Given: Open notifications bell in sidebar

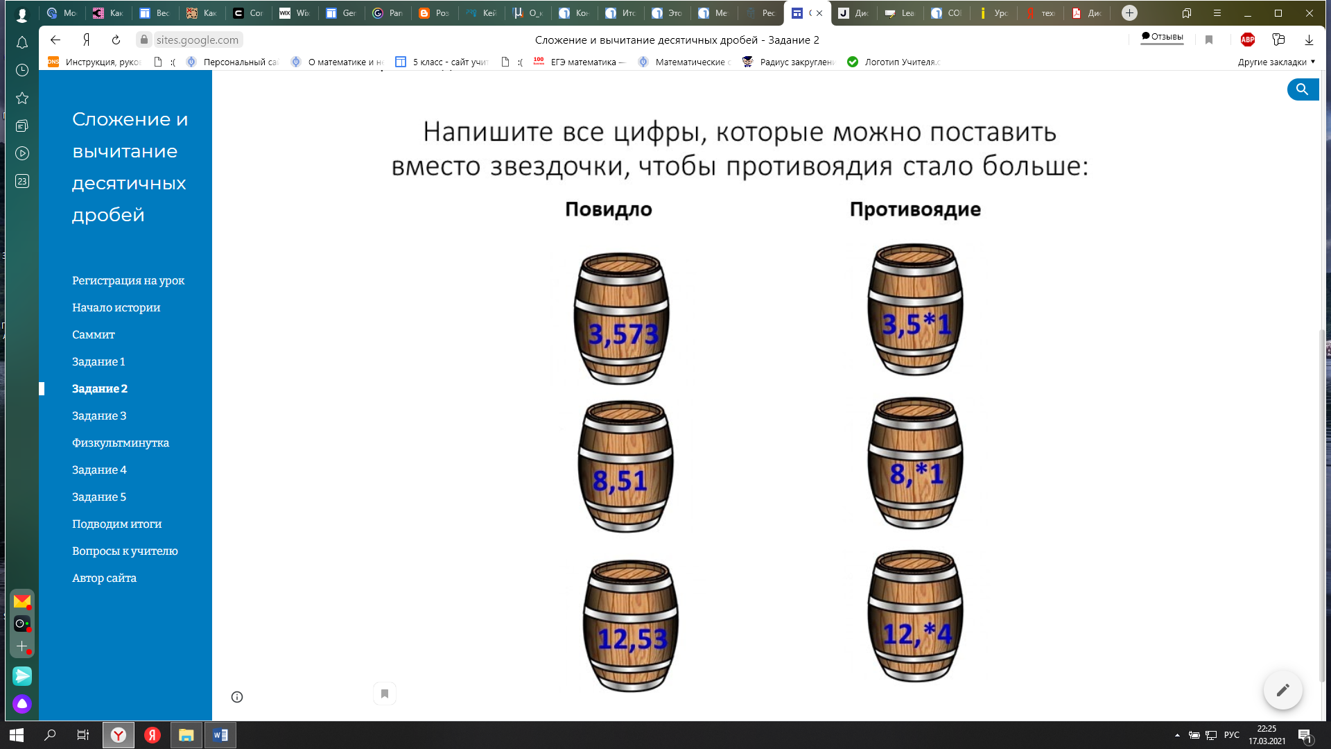Looking at the screenshot, I should coord(22,43).
